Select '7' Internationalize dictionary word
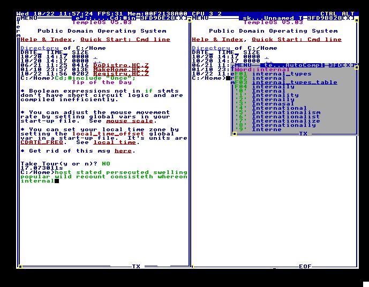Viewport: 369px width, 287px height. 277,121
